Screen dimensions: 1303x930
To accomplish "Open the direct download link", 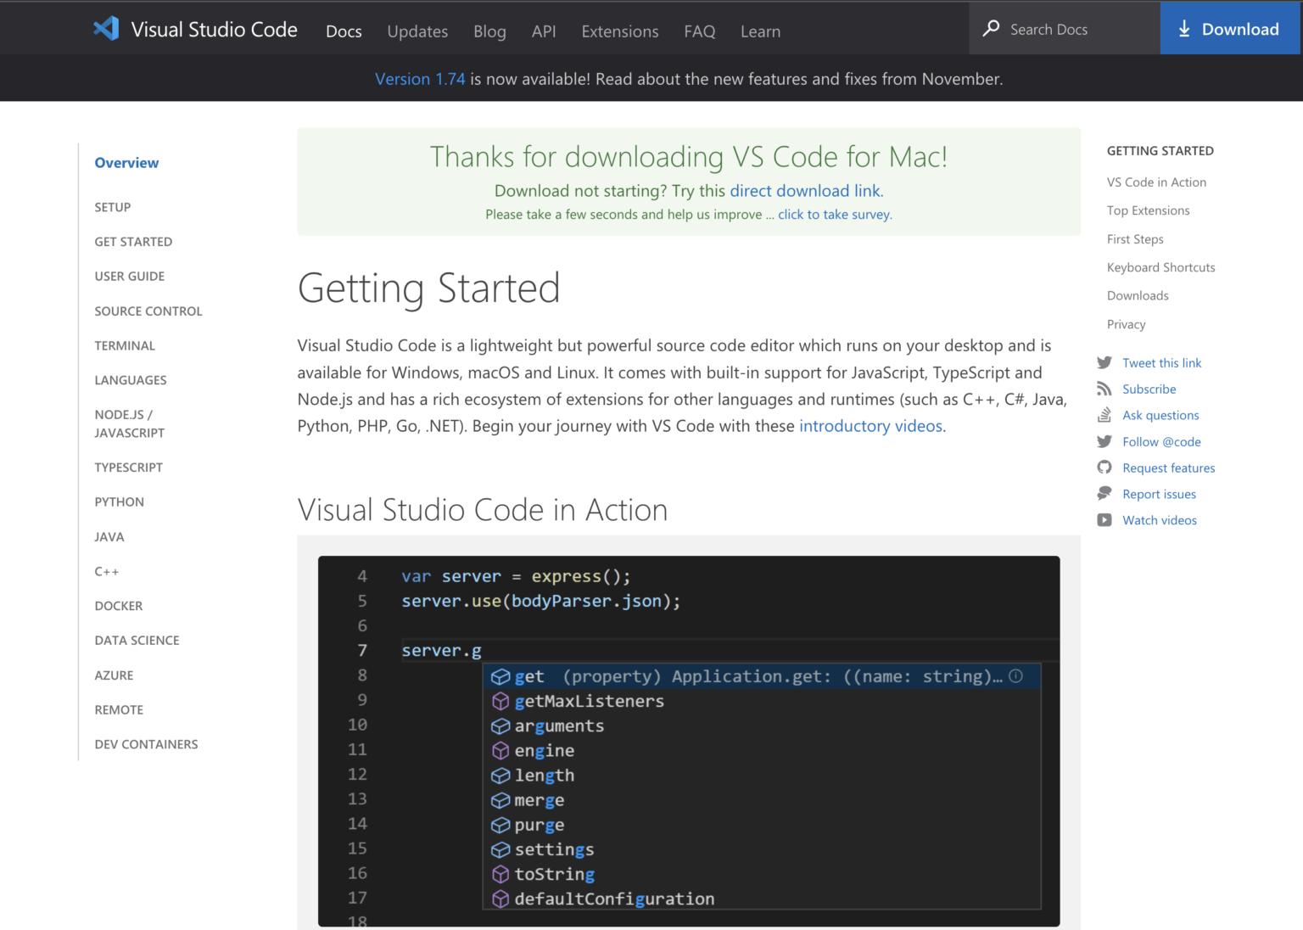I will pos(804,190).
